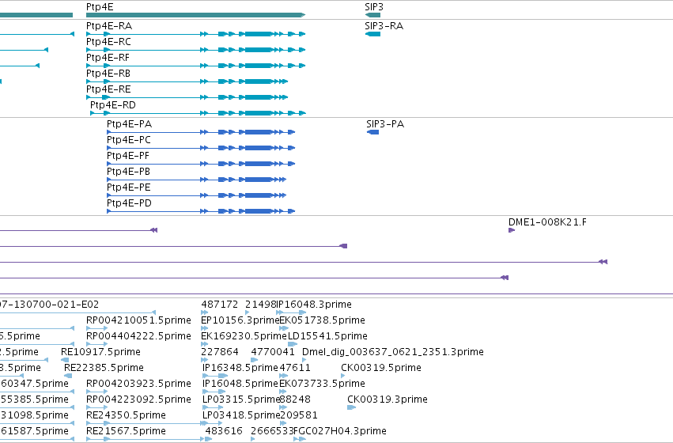Click the RE21567.5prime label
This screenshot has height=443, width=673.
point(127,431)
